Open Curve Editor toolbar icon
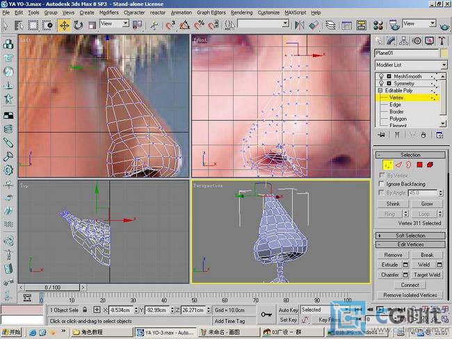 point(347,25)
